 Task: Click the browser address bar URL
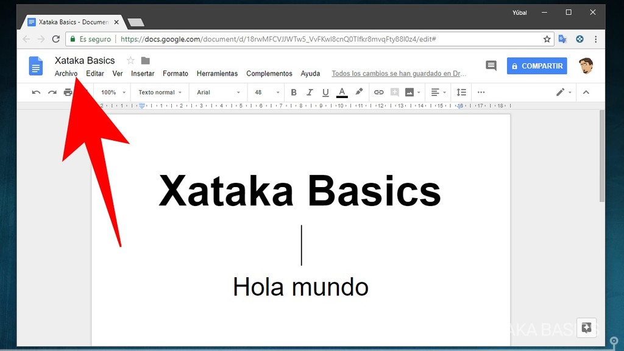click(278, 39)
